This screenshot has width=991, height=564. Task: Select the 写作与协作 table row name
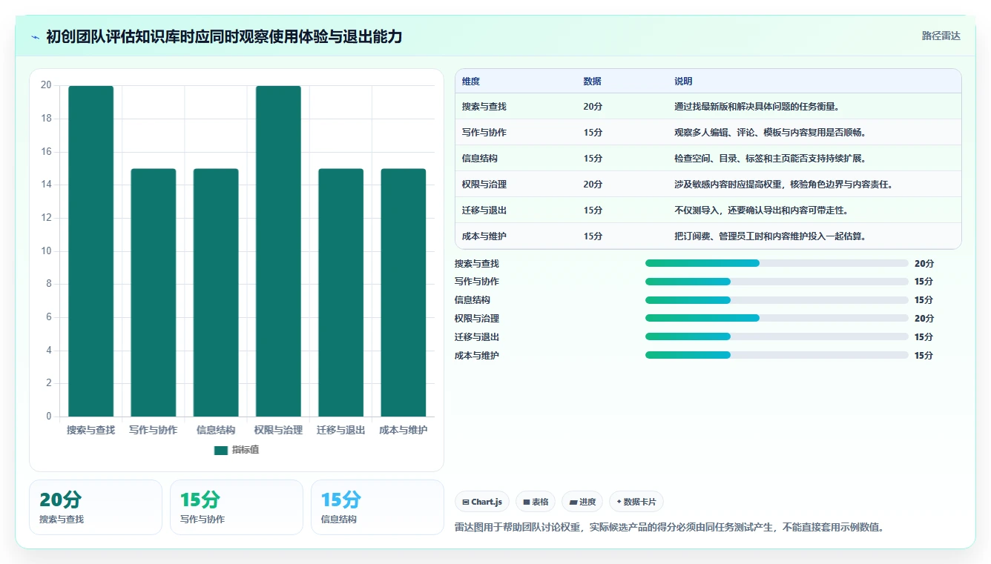point(484,133)
